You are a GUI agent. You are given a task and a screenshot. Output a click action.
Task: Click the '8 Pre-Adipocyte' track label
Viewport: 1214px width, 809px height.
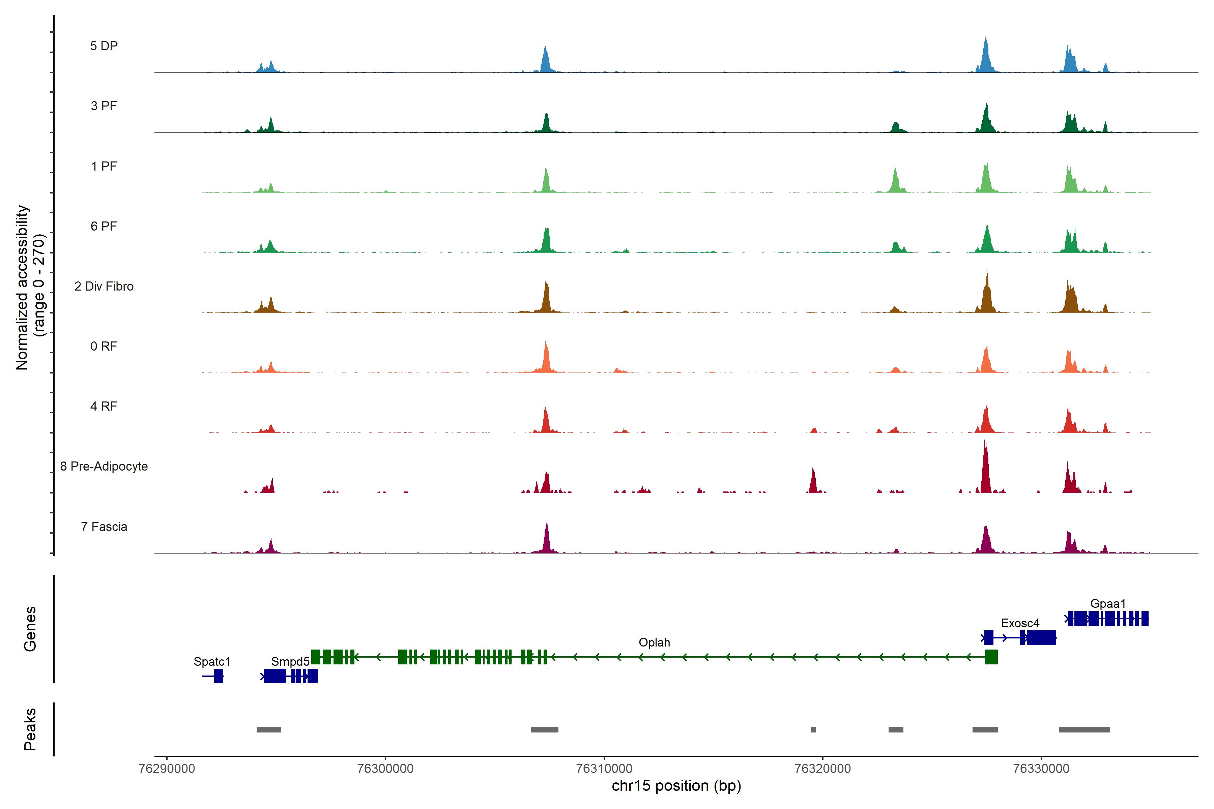(104, 467)
